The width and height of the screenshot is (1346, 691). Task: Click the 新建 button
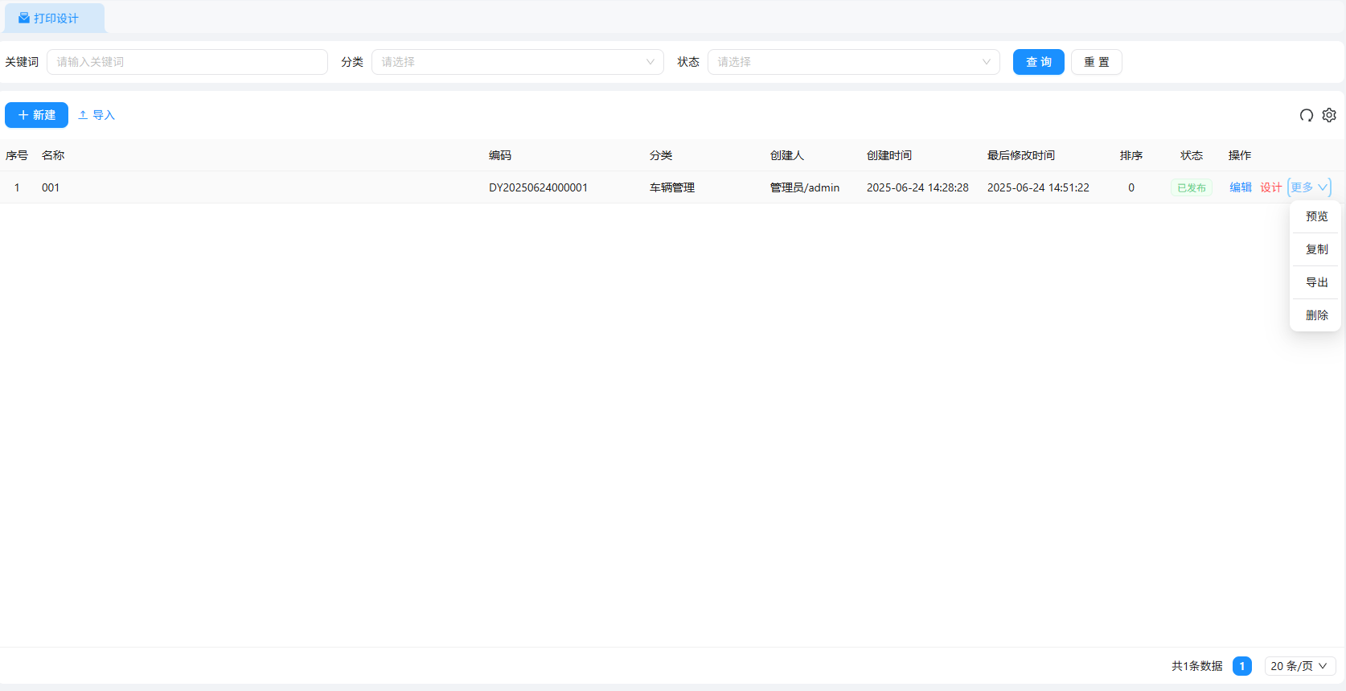point(36,115)
